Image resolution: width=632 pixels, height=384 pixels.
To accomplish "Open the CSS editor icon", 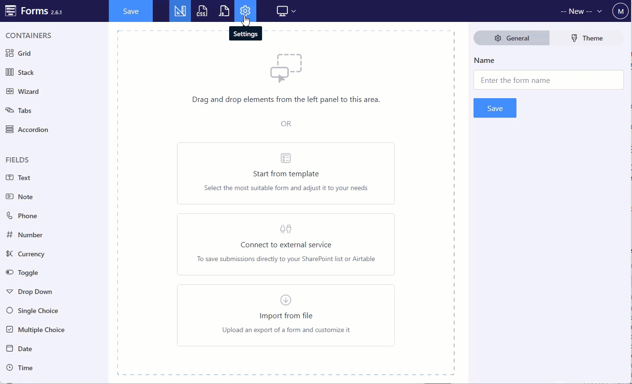I will pos(202,10).
